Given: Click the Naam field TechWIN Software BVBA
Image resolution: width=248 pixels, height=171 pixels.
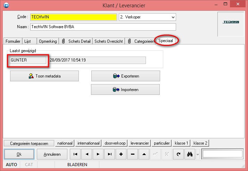Looking at the screenshot, I should [103, 27].
